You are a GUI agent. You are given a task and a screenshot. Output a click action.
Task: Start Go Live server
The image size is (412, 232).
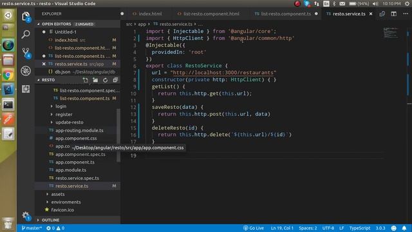pyautogui.click(x=254, y=228)
